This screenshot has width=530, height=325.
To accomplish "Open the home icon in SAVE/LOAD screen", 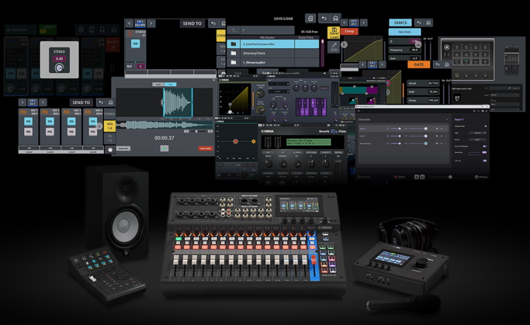I will click(335, 18).
